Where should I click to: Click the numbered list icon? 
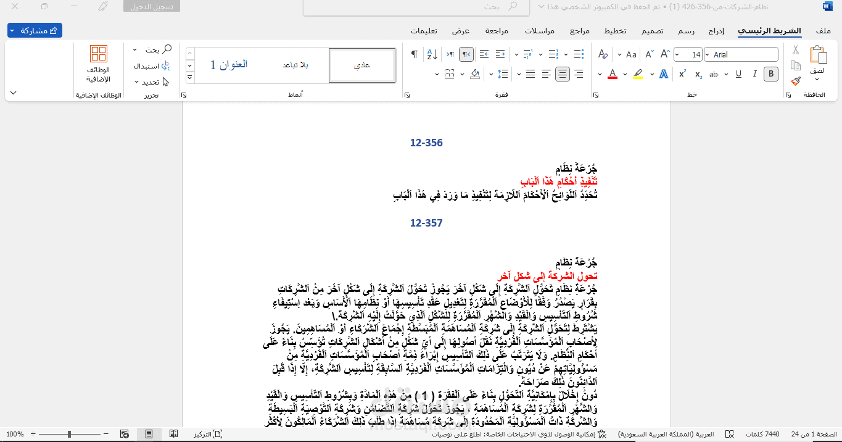pyautogui.click(x=553, y=54)
